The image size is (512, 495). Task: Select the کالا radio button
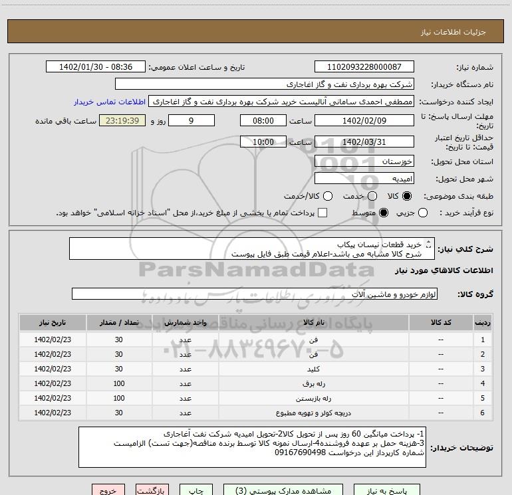(407, 196)
